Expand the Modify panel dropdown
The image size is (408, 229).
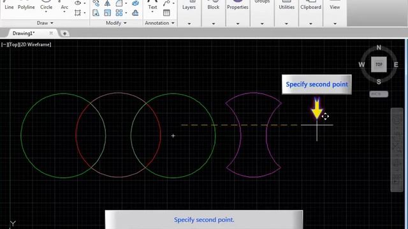(x=116, y=23)
